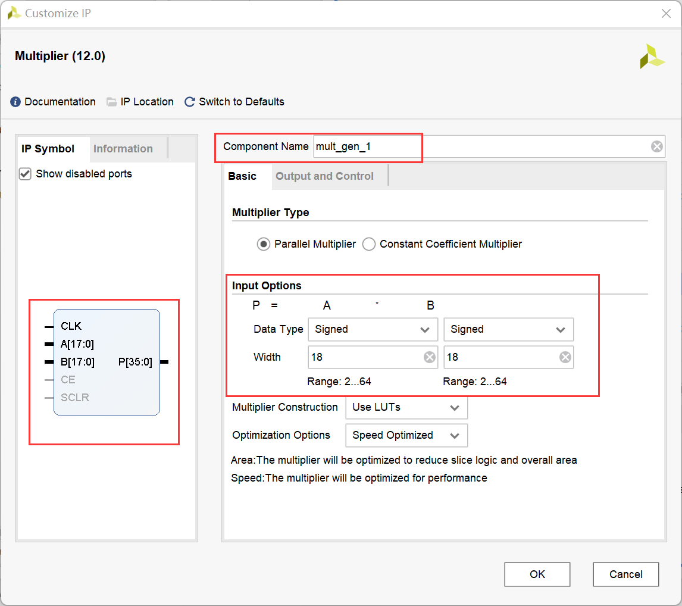The height and width of the screenshot is (606, 682).
Task: Open the Documentation link
Action: pyautogui.click(x=60, y=102)
